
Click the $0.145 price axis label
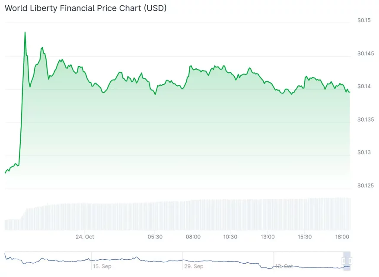pos(366,53)
